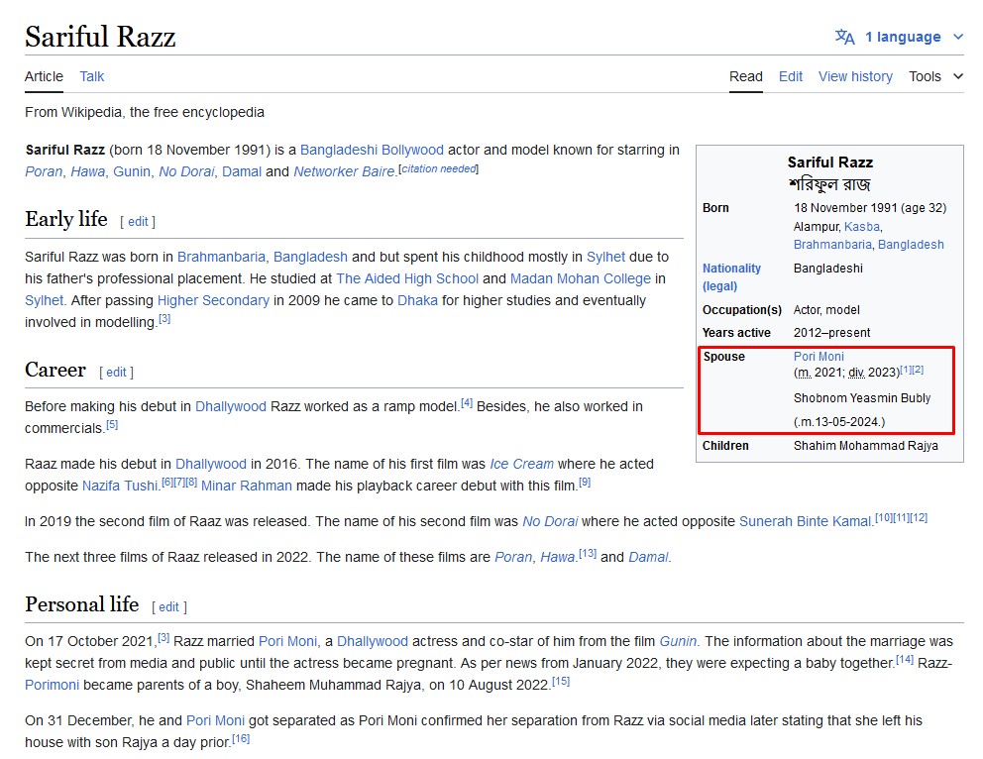Image resolution: width=983 pixels, height=759 pixels.
Task: Edit the Career section
Action: coord(116,373)
